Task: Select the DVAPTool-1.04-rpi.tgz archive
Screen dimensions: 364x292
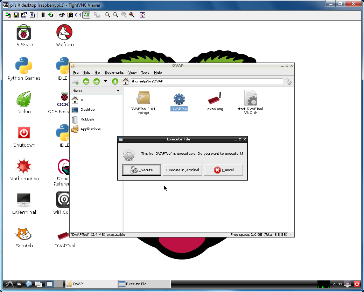Action: pos(143,102)
